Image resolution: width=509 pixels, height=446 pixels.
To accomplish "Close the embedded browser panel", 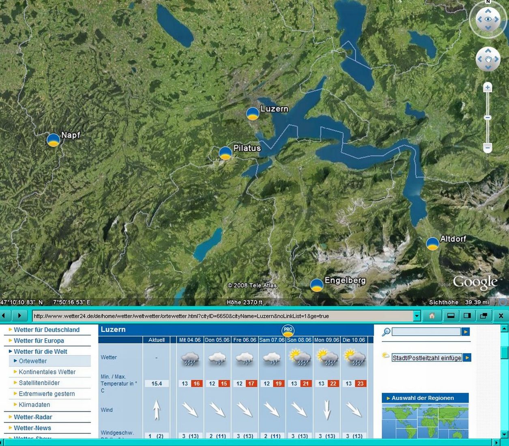I will click(x=501, y=316).
